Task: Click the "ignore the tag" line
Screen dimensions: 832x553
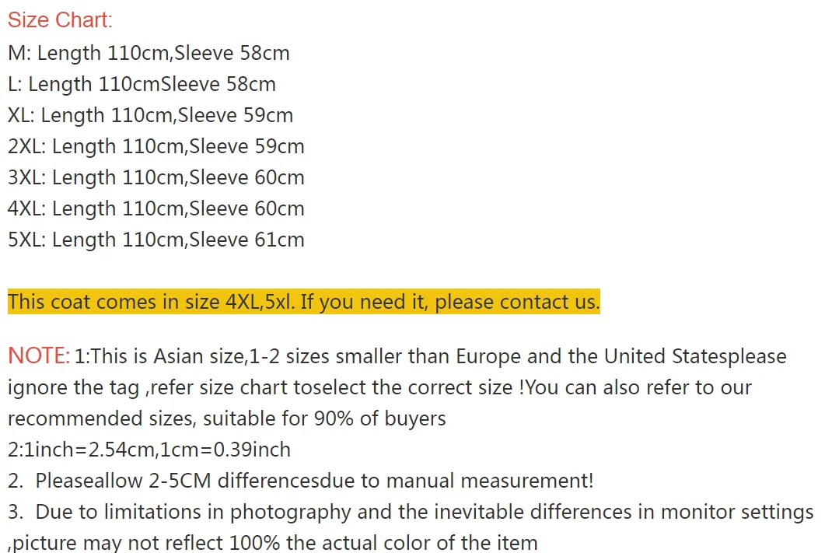Action: pyautogui.click(x=379, y=387)
